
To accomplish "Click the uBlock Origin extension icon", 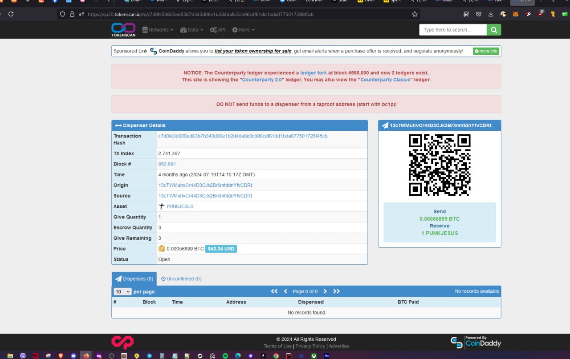I will pos(541,14).
